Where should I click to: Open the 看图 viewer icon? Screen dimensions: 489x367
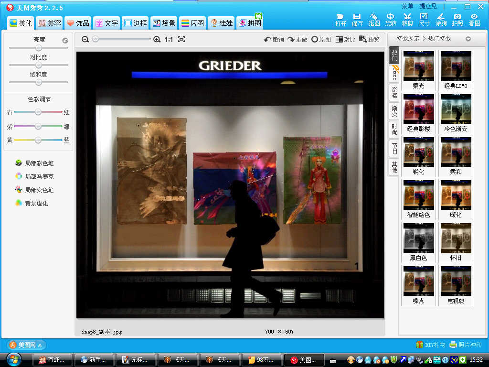tap(474, 20)
